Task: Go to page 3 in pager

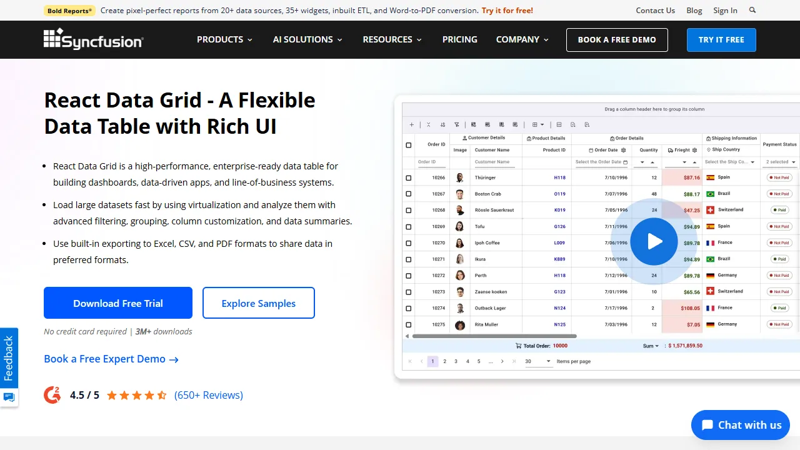Action: (456, 361)
